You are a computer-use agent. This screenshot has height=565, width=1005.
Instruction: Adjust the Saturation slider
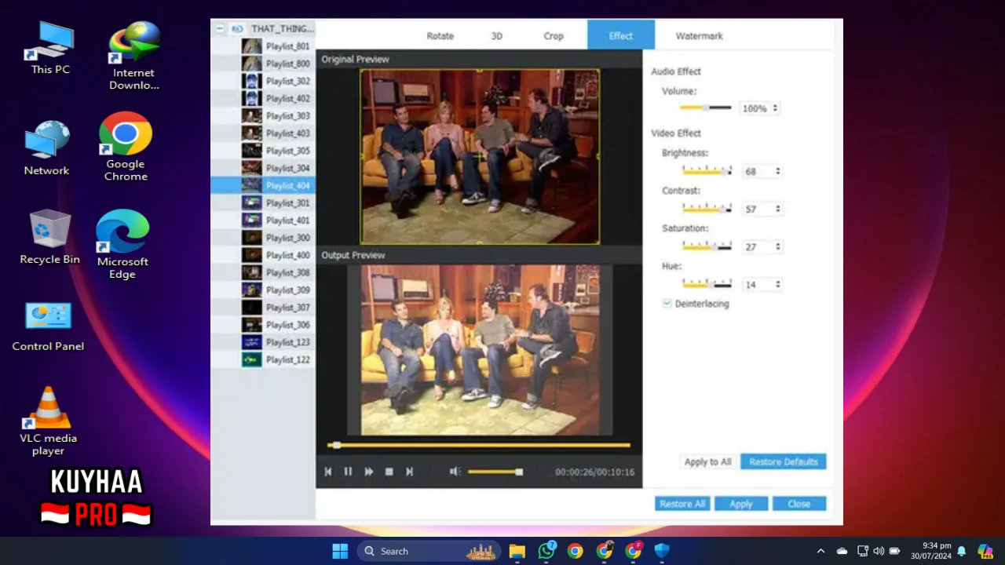(x=707, y=246)
